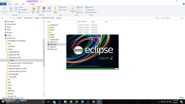This screenshot has height=104, width=185.
Task: Click the Edit command in Open group
Action: pos(79,10)
